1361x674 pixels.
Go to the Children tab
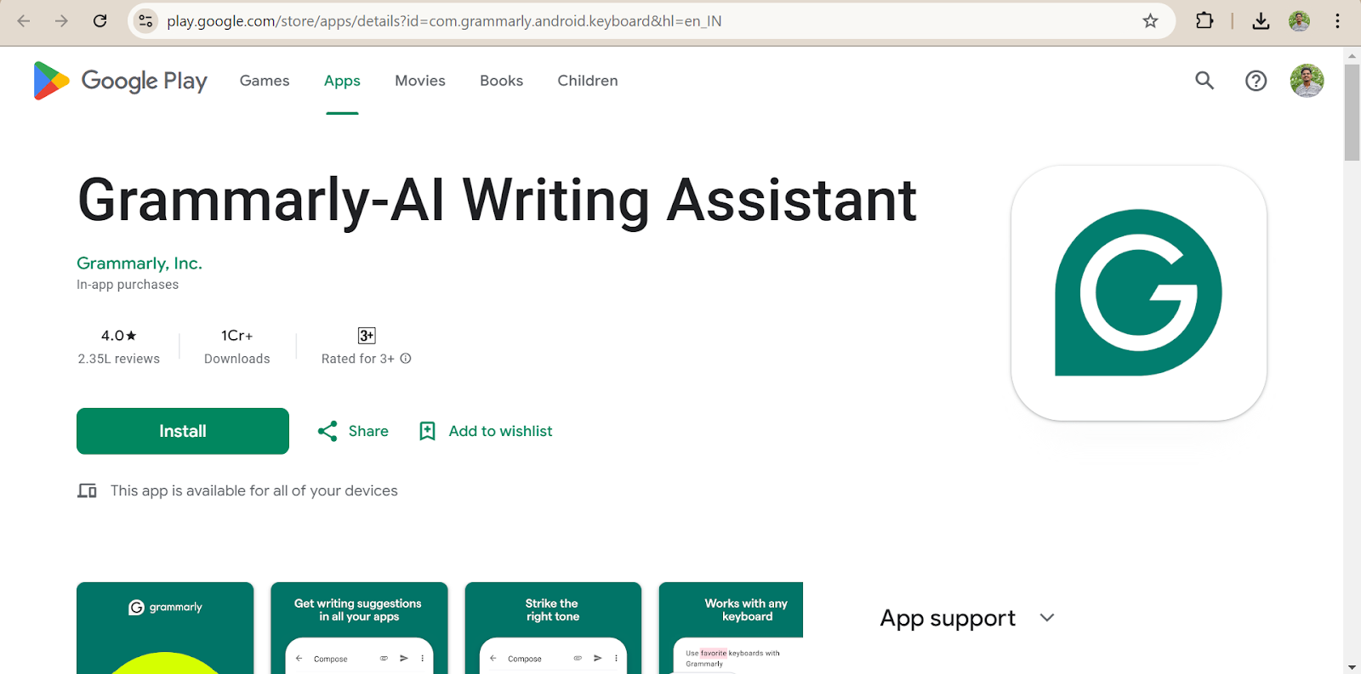588,81
